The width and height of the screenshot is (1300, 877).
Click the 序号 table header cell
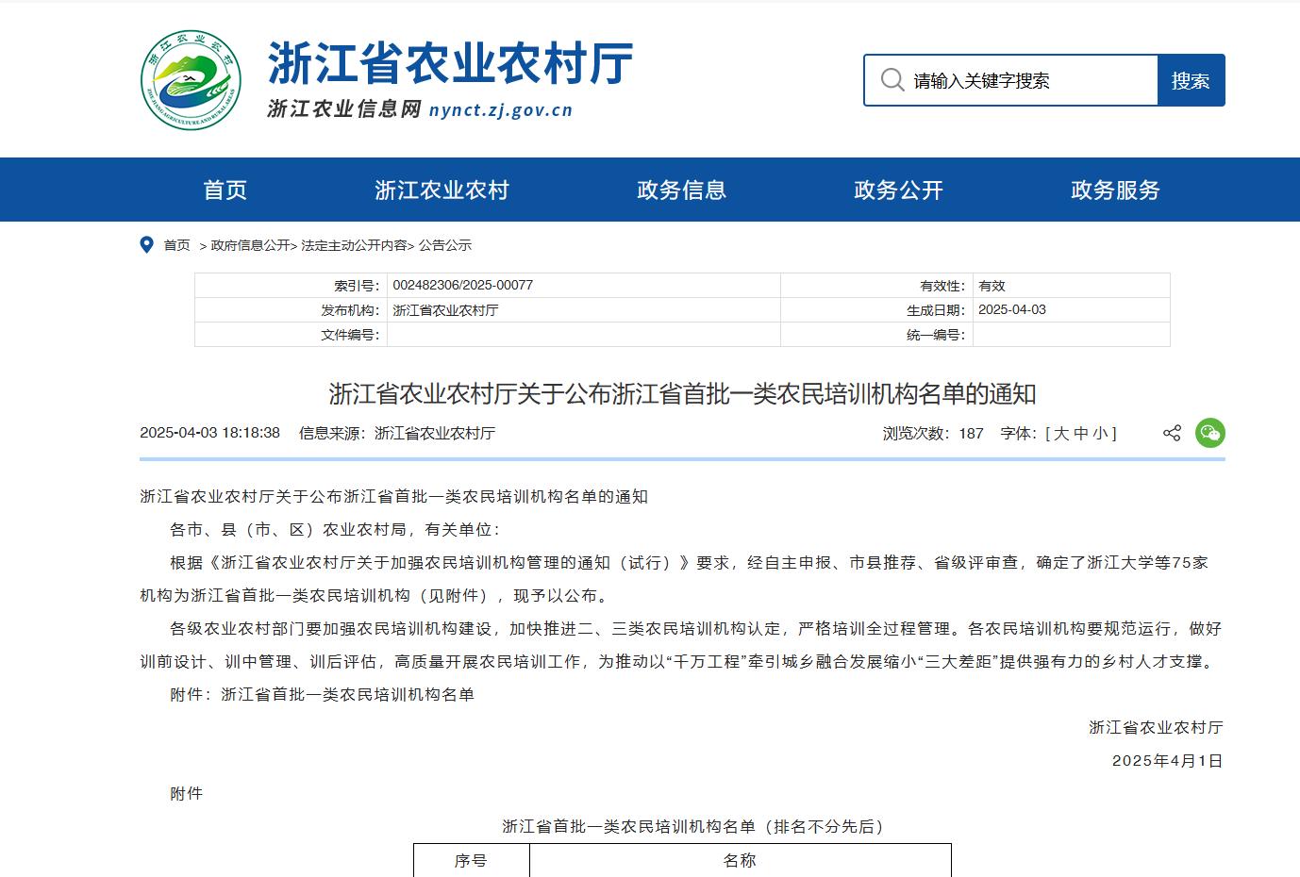(x=471, y=860)
